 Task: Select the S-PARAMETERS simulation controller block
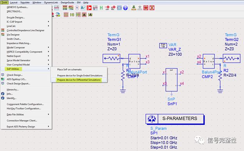tap(175, 119)
